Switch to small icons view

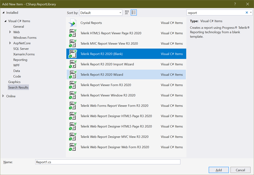[127, 13]
